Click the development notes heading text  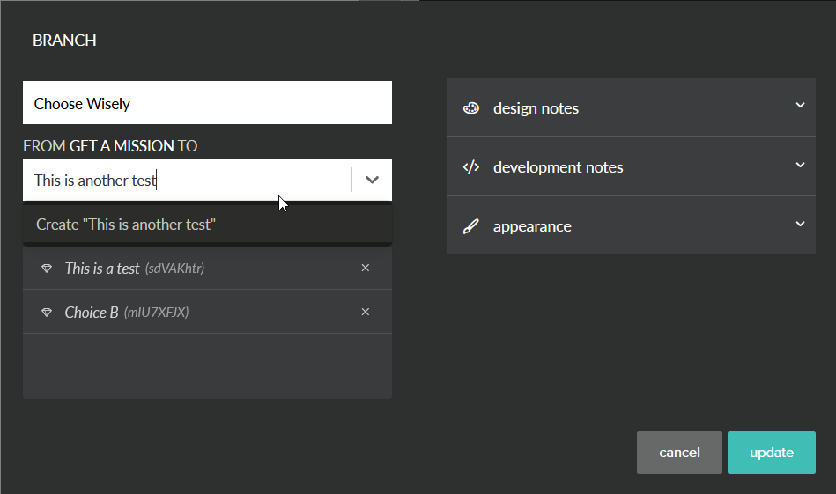coord(559,167)
